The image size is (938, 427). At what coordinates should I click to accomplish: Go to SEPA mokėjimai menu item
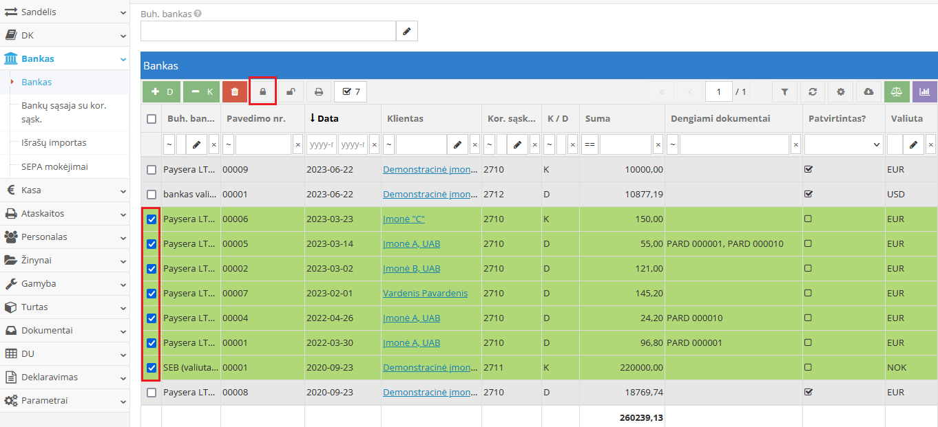(x=54, y=166)
